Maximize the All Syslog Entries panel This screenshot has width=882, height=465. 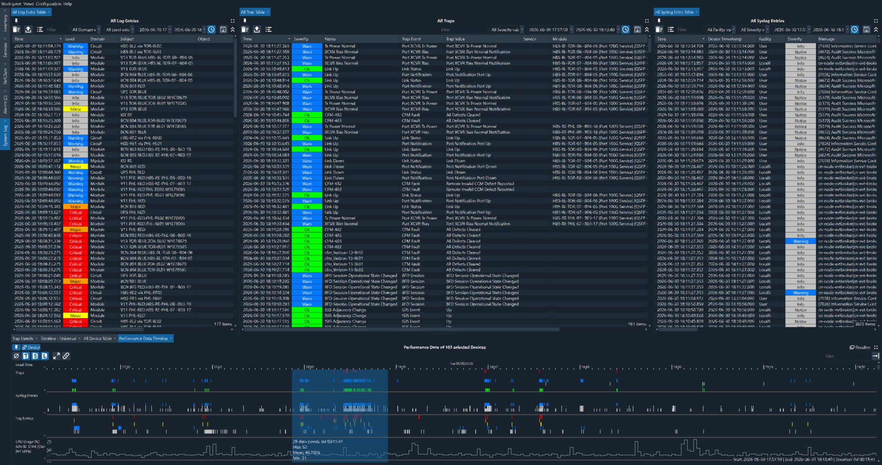[876, 21]
